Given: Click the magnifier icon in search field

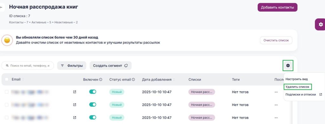Looking at the screenshot, I should [7, 65].
